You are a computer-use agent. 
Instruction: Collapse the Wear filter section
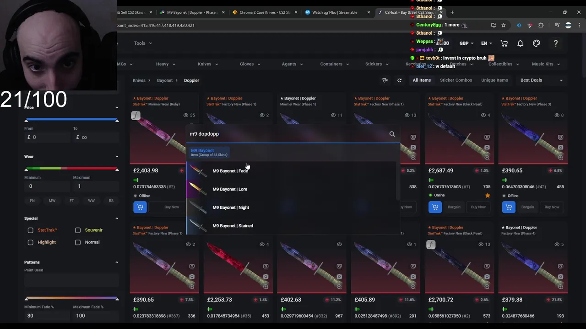tap(117, 157)
